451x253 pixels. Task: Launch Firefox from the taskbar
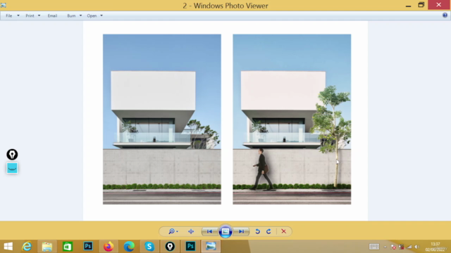[109, 247]
